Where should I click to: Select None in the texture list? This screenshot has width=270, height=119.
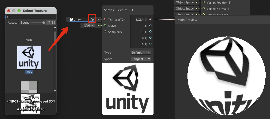29,40
